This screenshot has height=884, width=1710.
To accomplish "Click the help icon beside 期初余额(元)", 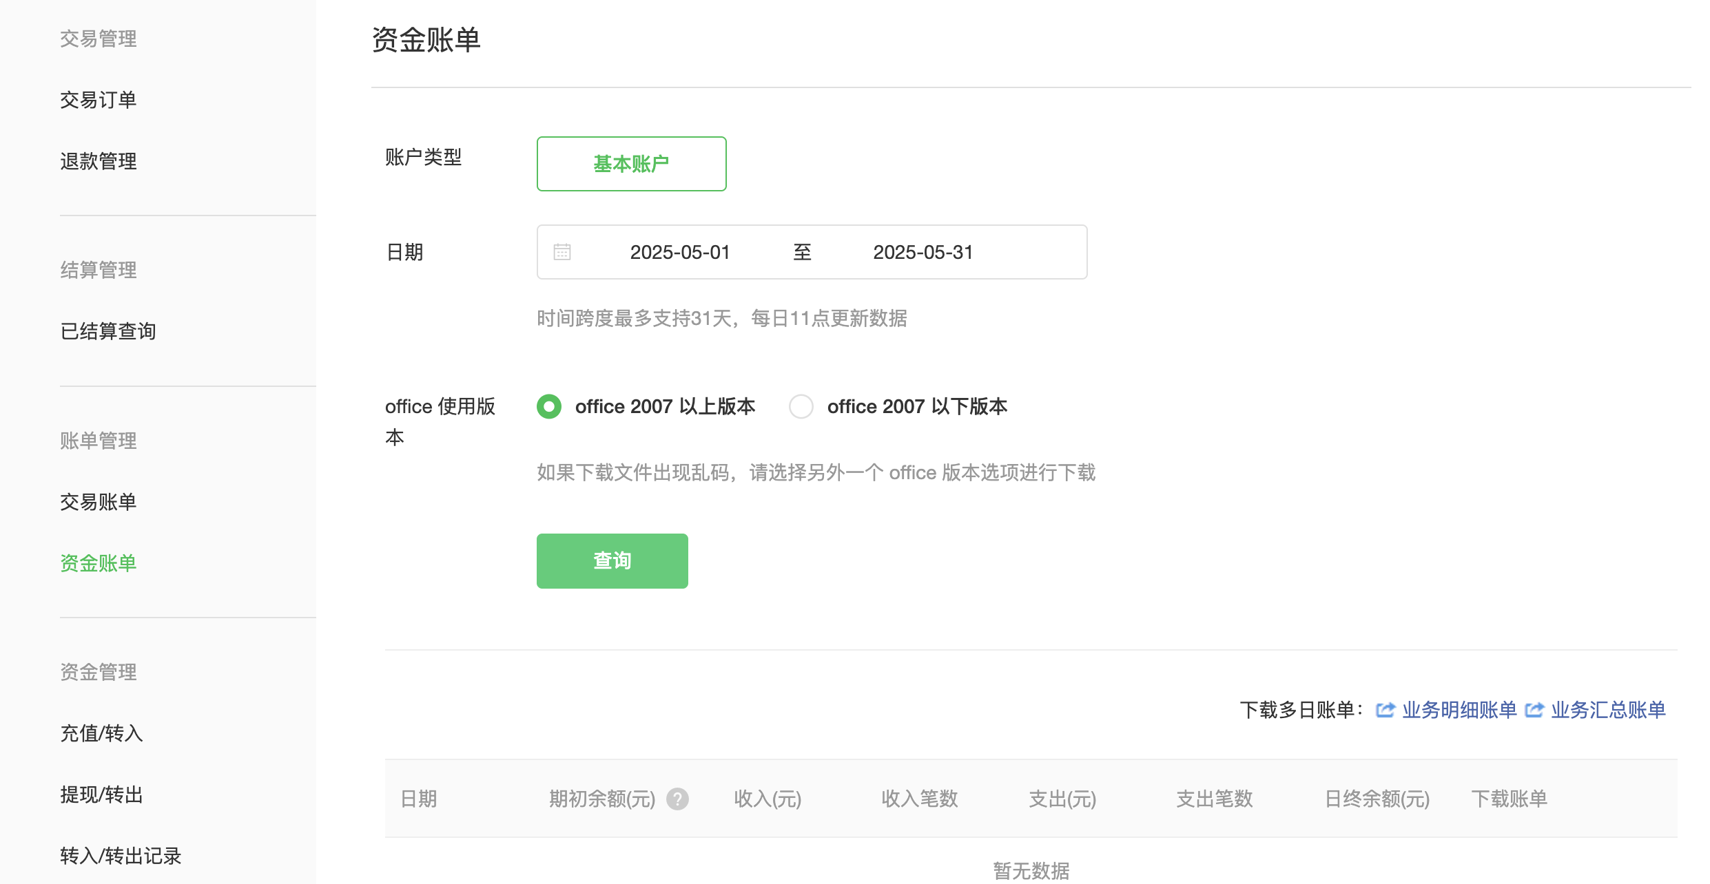I will (x=677, y=799).
